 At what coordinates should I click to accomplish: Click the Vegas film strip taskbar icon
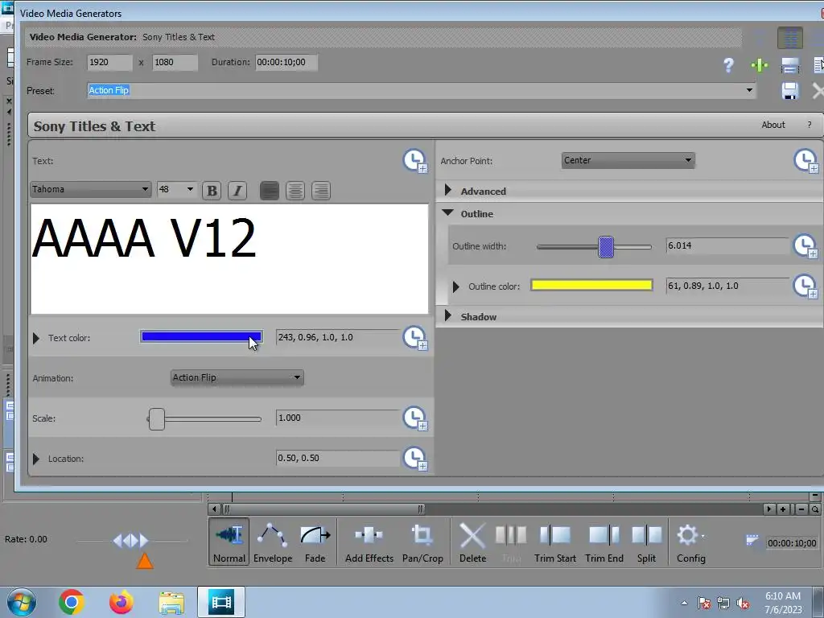(221, 602)
